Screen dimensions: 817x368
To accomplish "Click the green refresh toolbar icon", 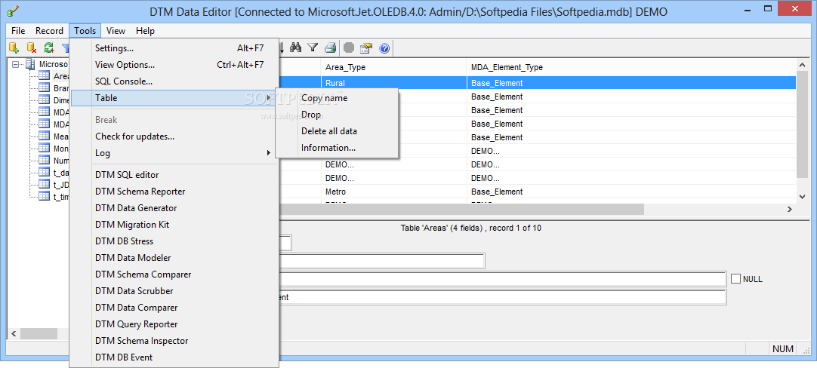I will pos(48,48).
